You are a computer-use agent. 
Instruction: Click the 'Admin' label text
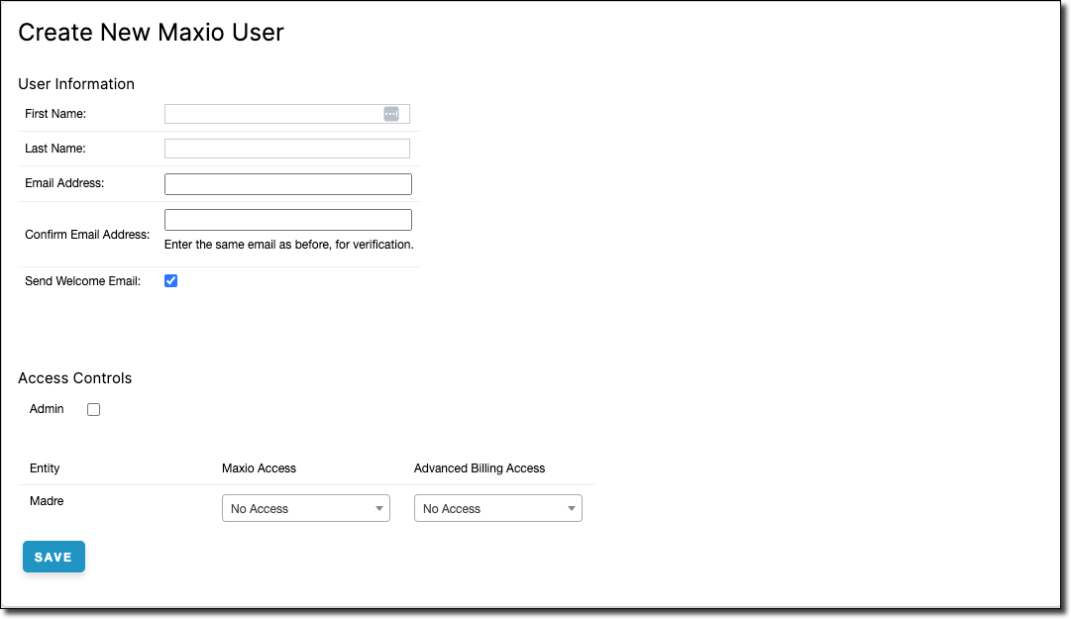(47, 409)
